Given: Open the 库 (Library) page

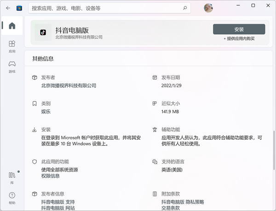Looking at the screenshot, I should 12,177.
